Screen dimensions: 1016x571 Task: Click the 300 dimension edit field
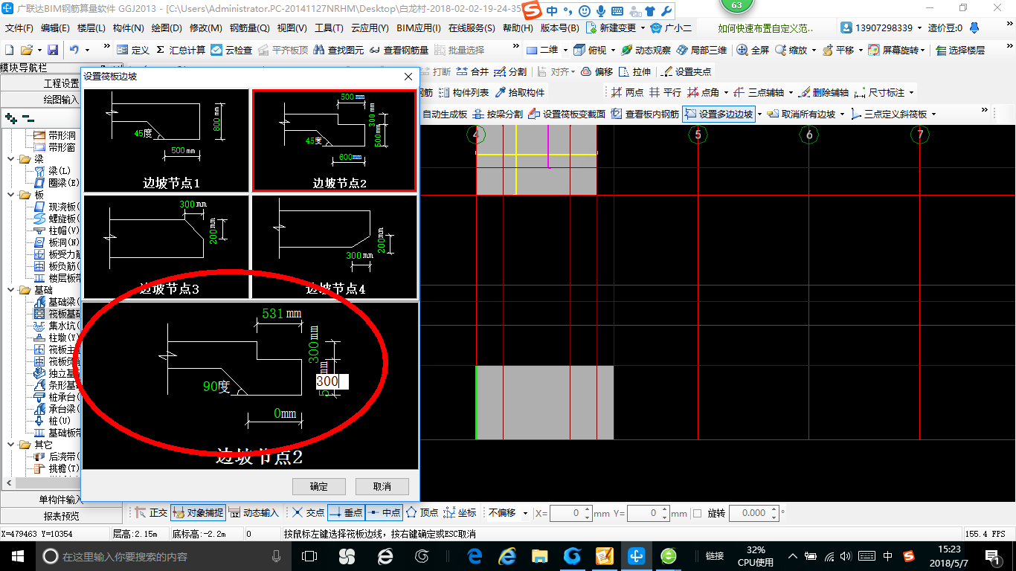click(x=332, y=381)
